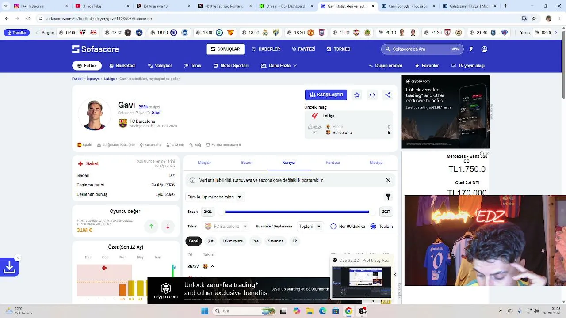Viewport: 566px width, 318px height.
Task: Open Microsoft Store from the taskbar
Action: [336, 311]
